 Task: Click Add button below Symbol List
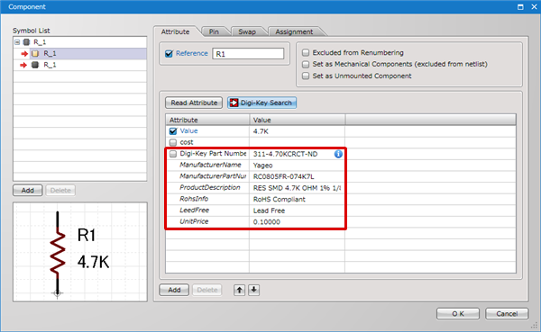click(x=28, y=190)
